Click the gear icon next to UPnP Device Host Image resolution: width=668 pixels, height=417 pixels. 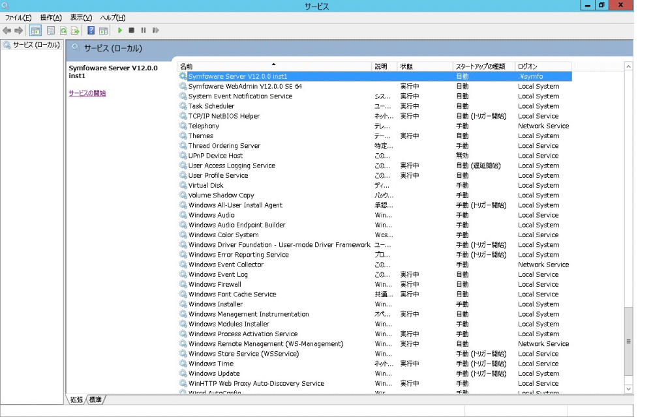[x=183, y=156]
